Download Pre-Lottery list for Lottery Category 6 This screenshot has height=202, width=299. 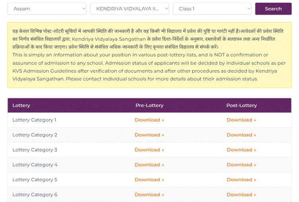[149, 194]
